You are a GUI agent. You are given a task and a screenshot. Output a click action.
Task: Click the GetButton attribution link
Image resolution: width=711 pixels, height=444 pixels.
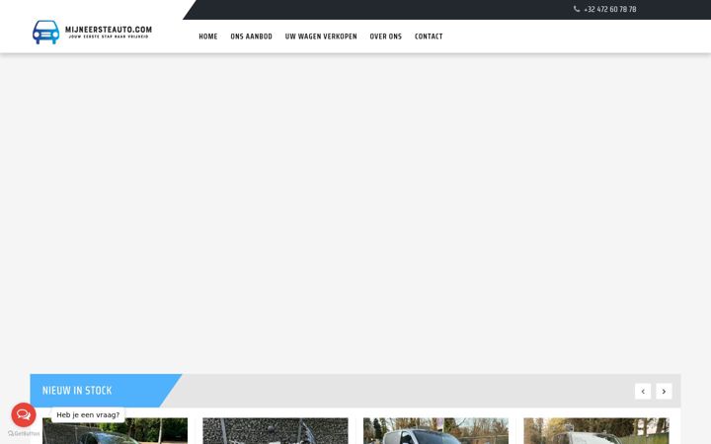24,433
